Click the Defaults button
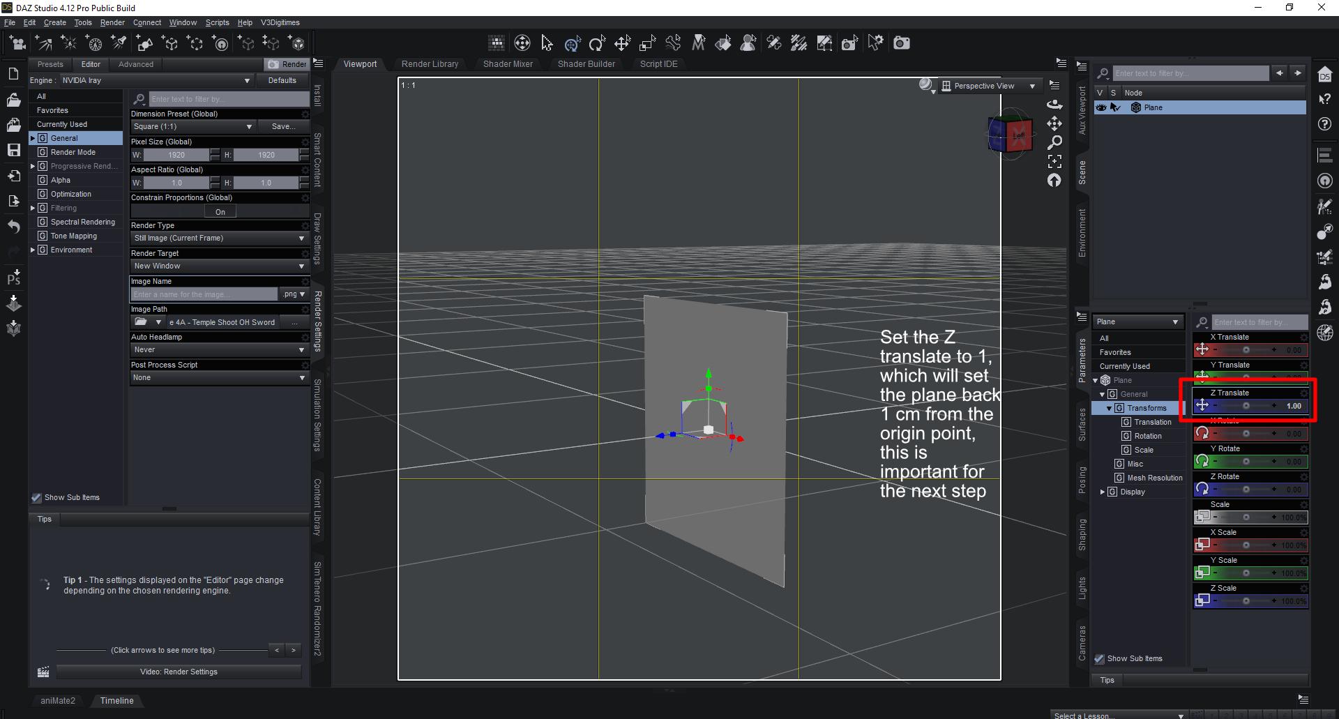The image size is (1339, 719). [x=282, y=80]
